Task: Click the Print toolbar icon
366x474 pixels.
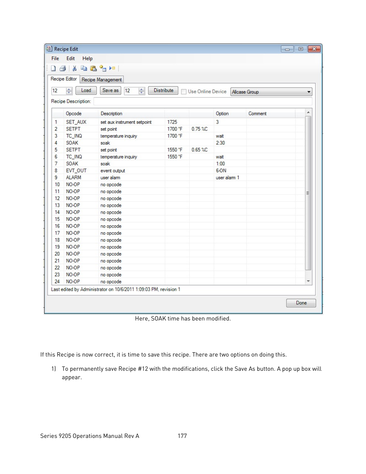Action: (63, 68)
